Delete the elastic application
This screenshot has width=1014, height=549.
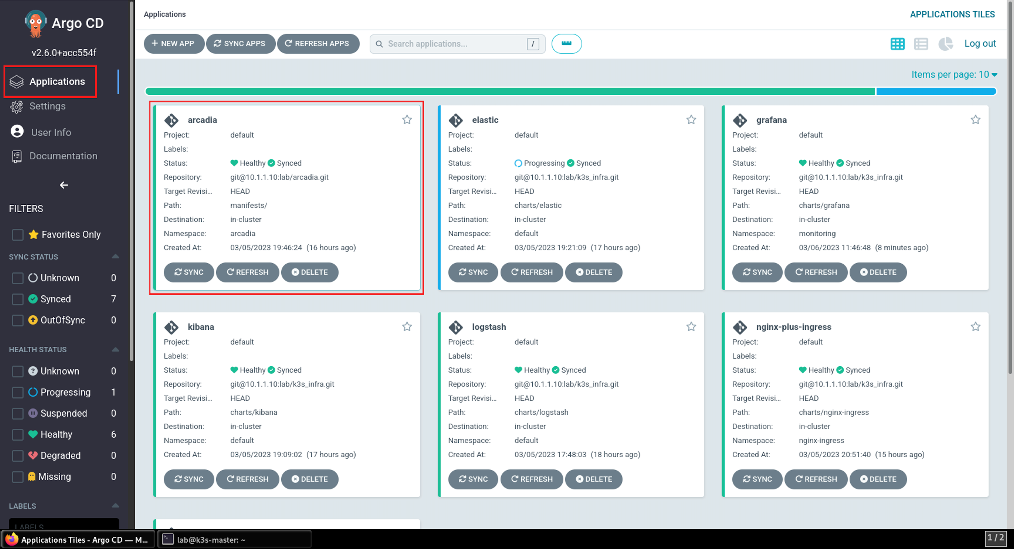tap(594, 272)
